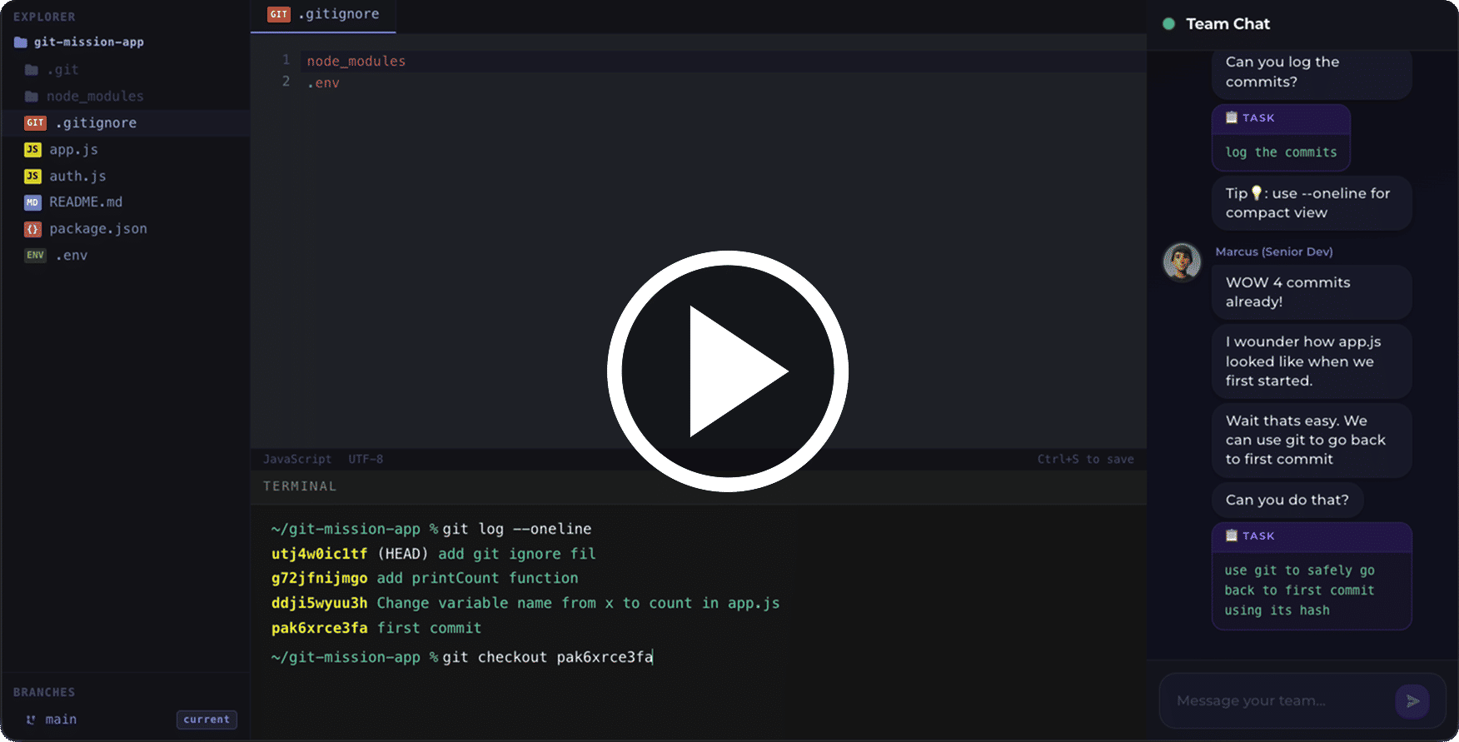This screenshot has height=742, width=1459.
Task: Click the 'git log --oneline' command in terminal
Action: pos(517,529)
